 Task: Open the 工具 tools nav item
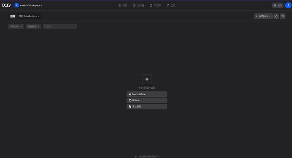tap(171, 5)
